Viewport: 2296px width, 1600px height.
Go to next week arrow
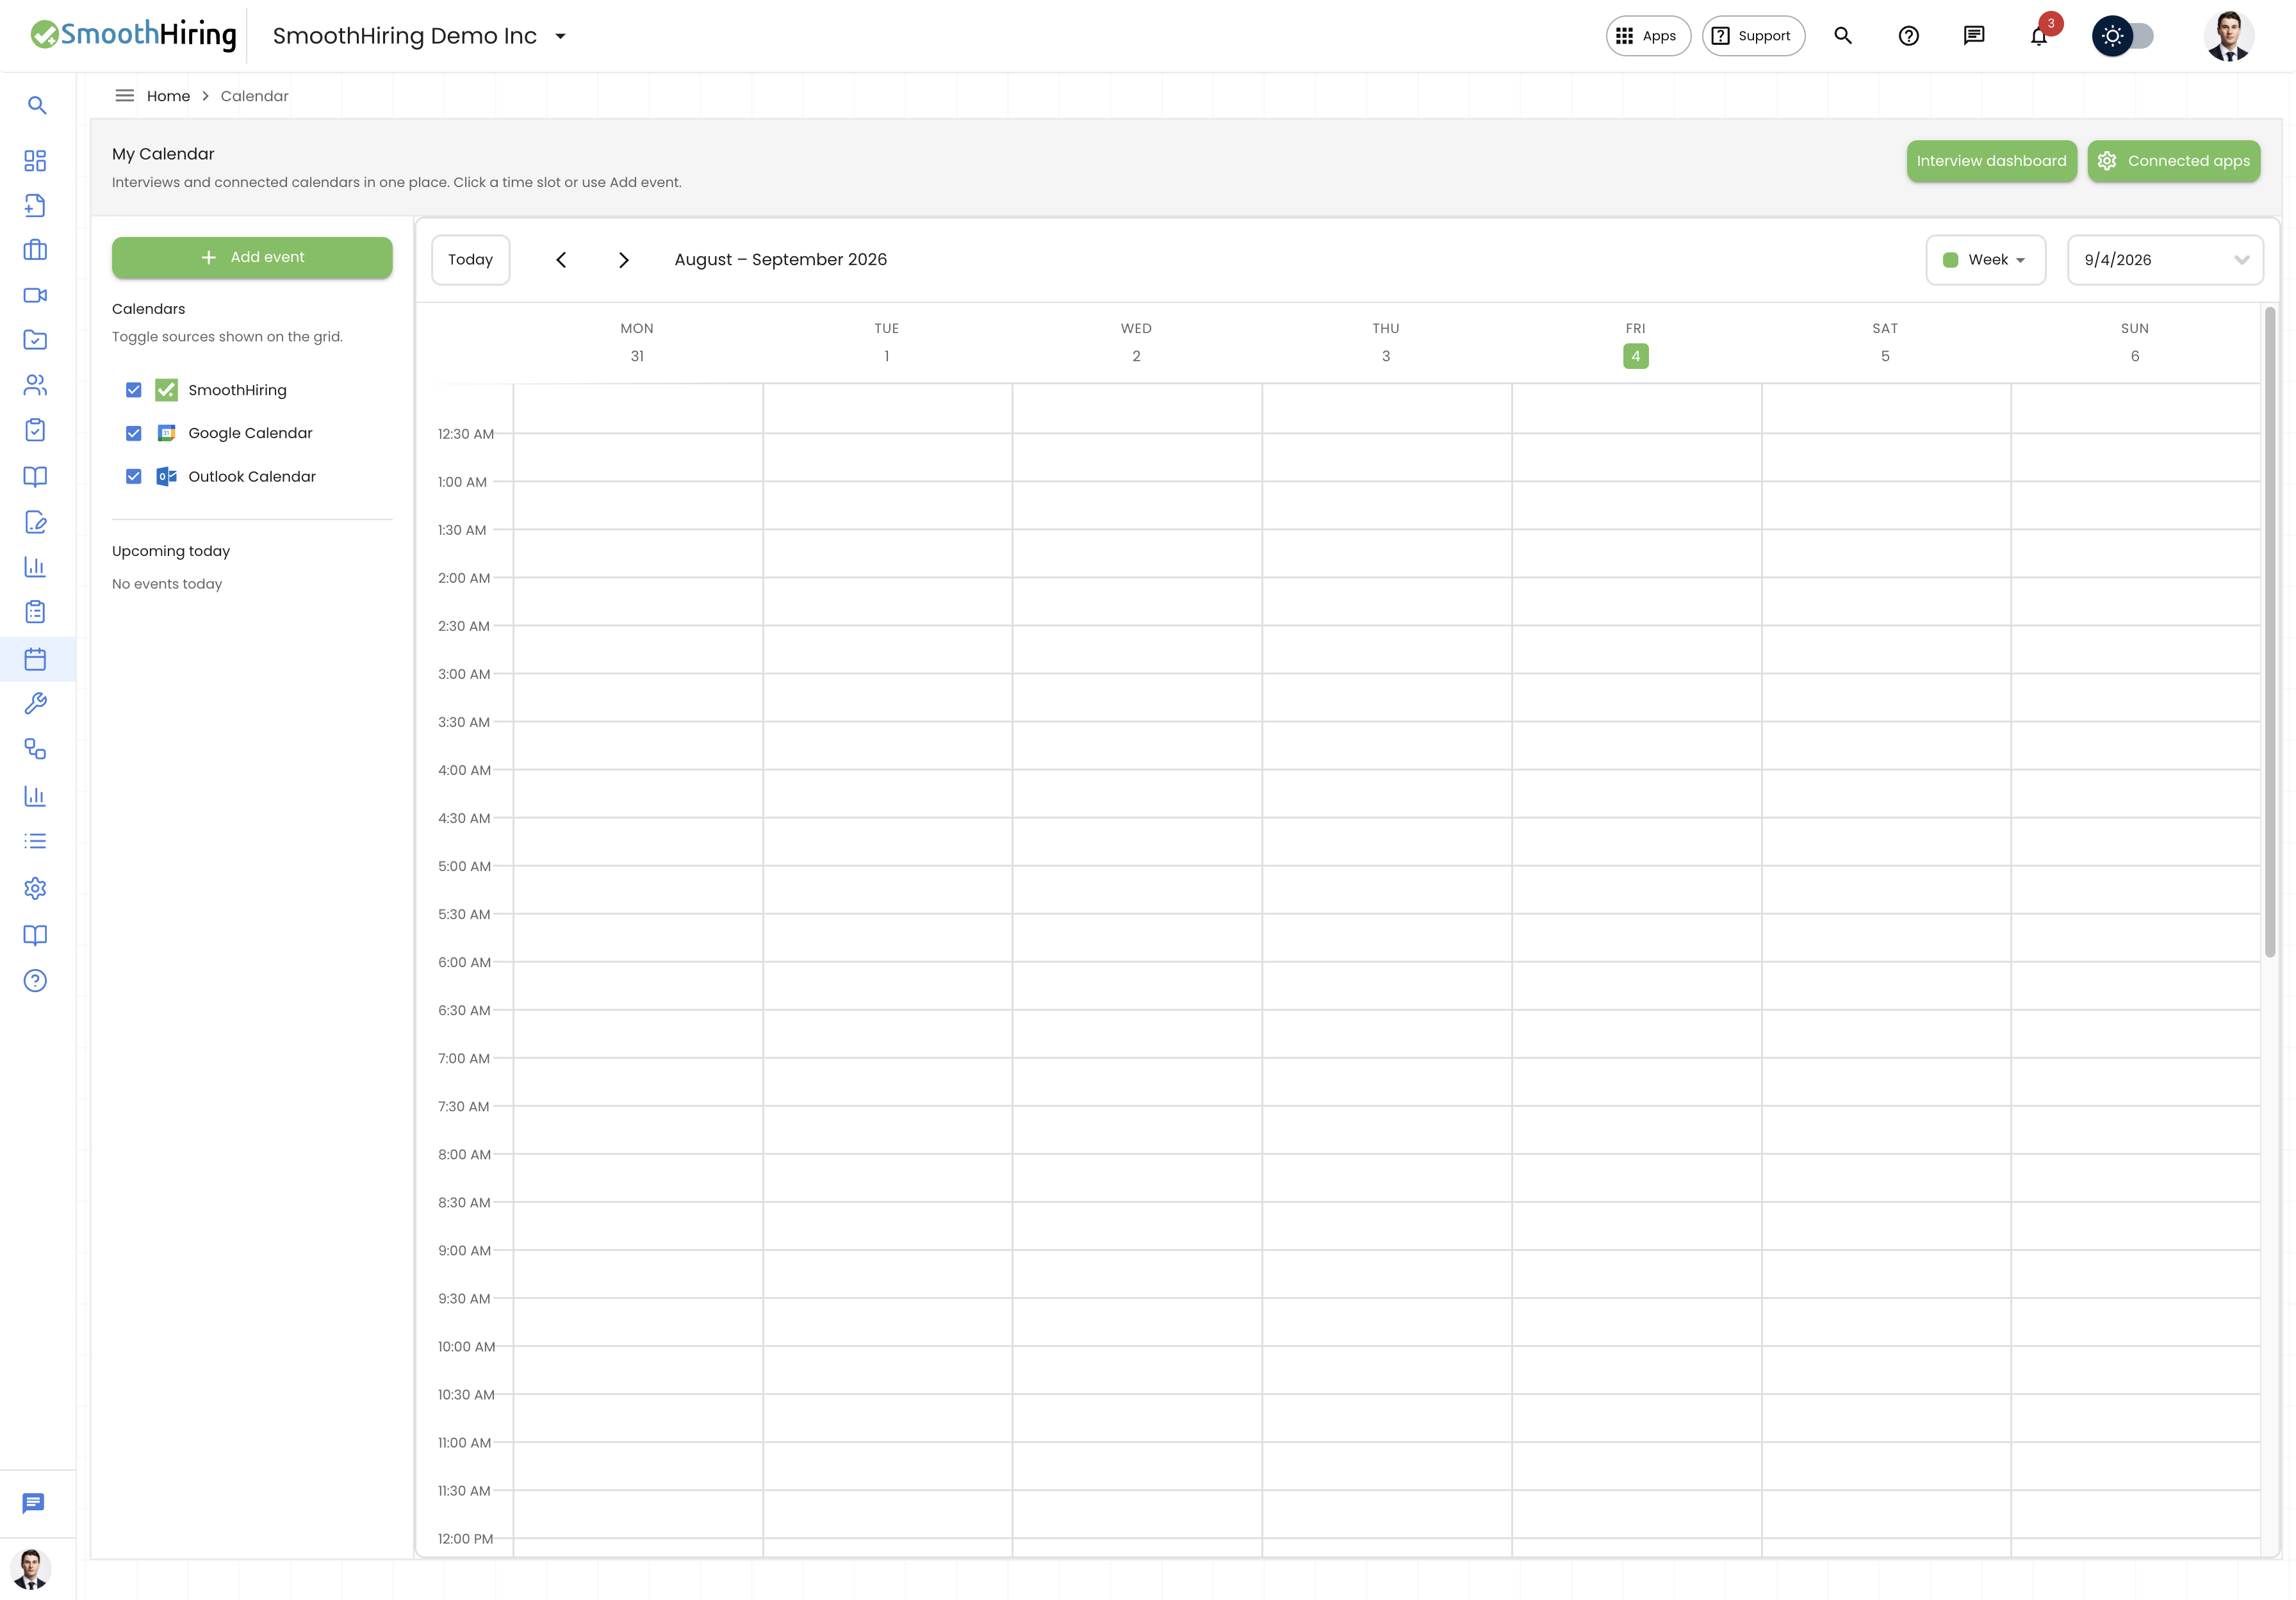tap(624, 260)
